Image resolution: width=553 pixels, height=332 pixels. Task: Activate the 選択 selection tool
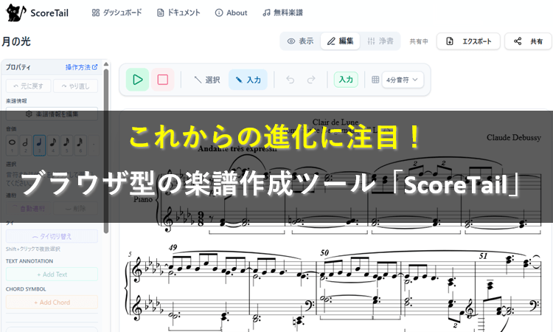[206, 80]
